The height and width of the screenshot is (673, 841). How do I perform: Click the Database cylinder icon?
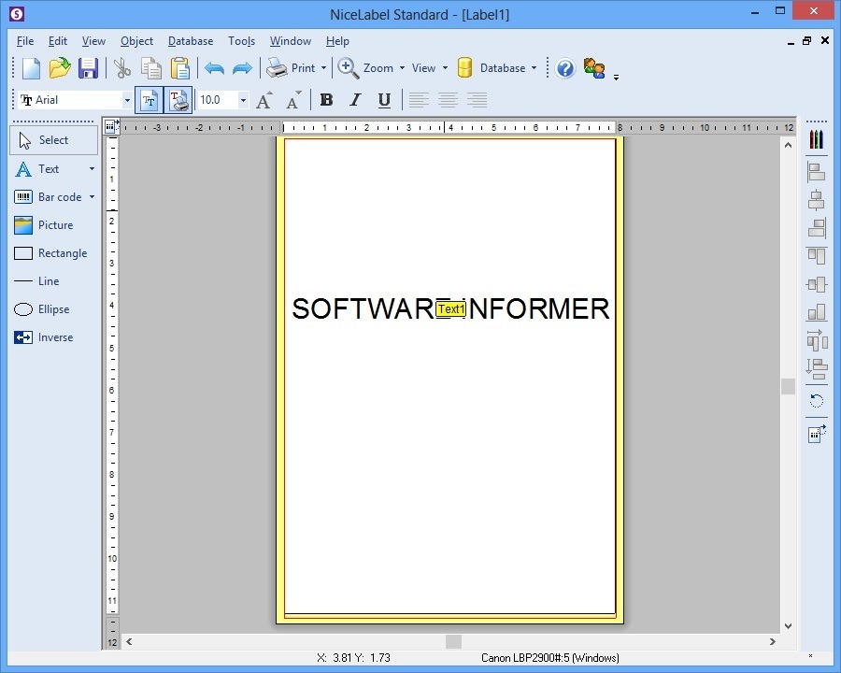pyautogui.click(x=465, y=68)
